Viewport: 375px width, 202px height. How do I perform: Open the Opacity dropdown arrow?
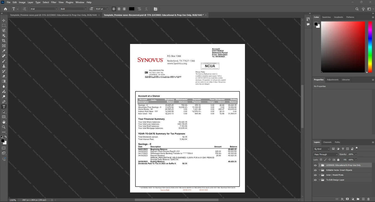tap(356, 154)
